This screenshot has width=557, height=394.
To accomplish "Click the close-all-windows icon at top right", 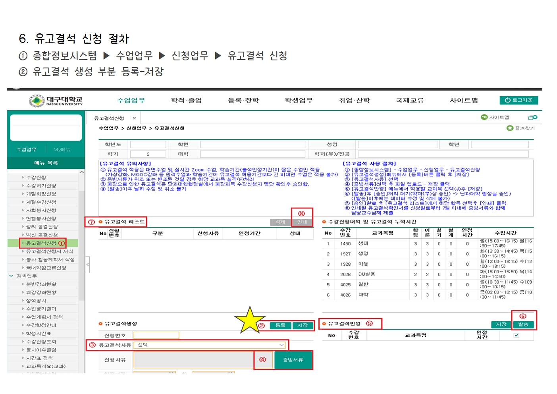I will coord(532,118).
